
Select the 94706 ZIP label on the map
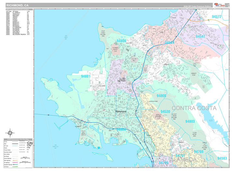click(163, 163)
